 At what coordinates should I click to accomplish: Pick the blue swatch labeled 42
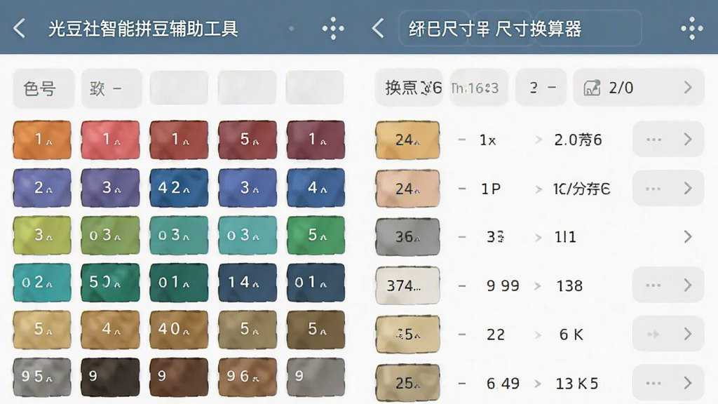click(179, 187)
